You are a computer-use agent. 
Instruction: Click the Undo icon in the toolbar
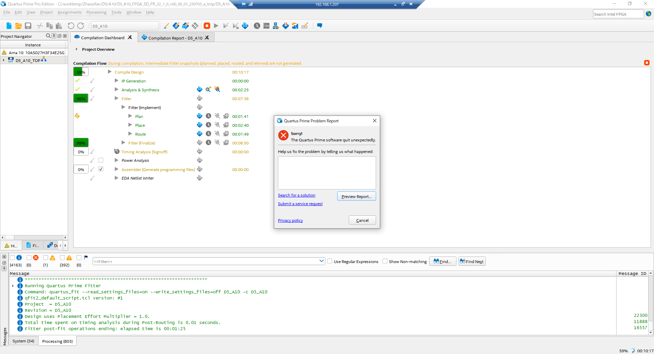click(71, 26)
